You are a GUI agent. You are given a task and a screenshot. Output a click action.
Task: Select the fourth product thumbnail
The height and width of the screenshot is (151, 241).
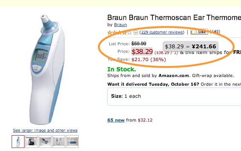[x=59, y=142]
